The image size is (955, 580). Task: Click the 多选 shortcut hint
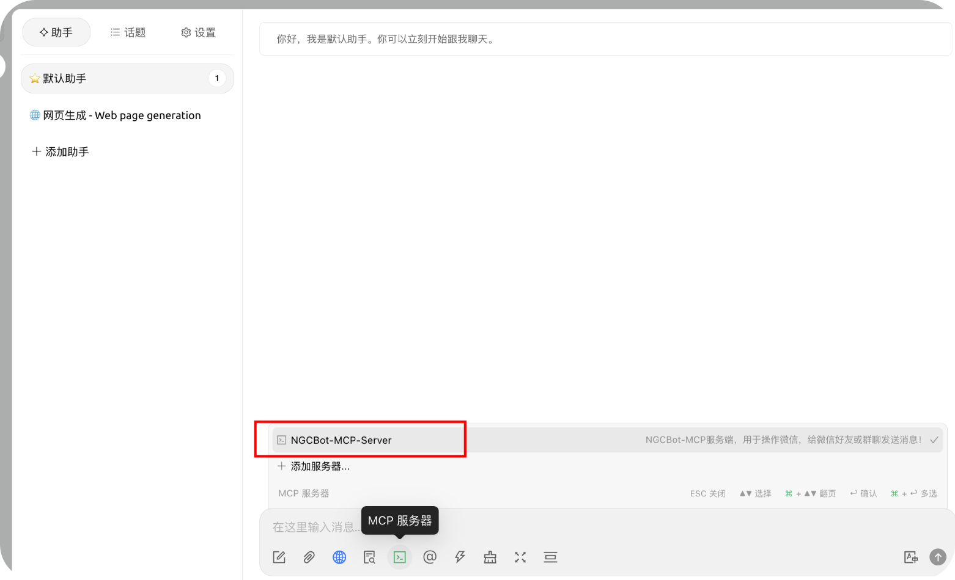pos(914,493)
